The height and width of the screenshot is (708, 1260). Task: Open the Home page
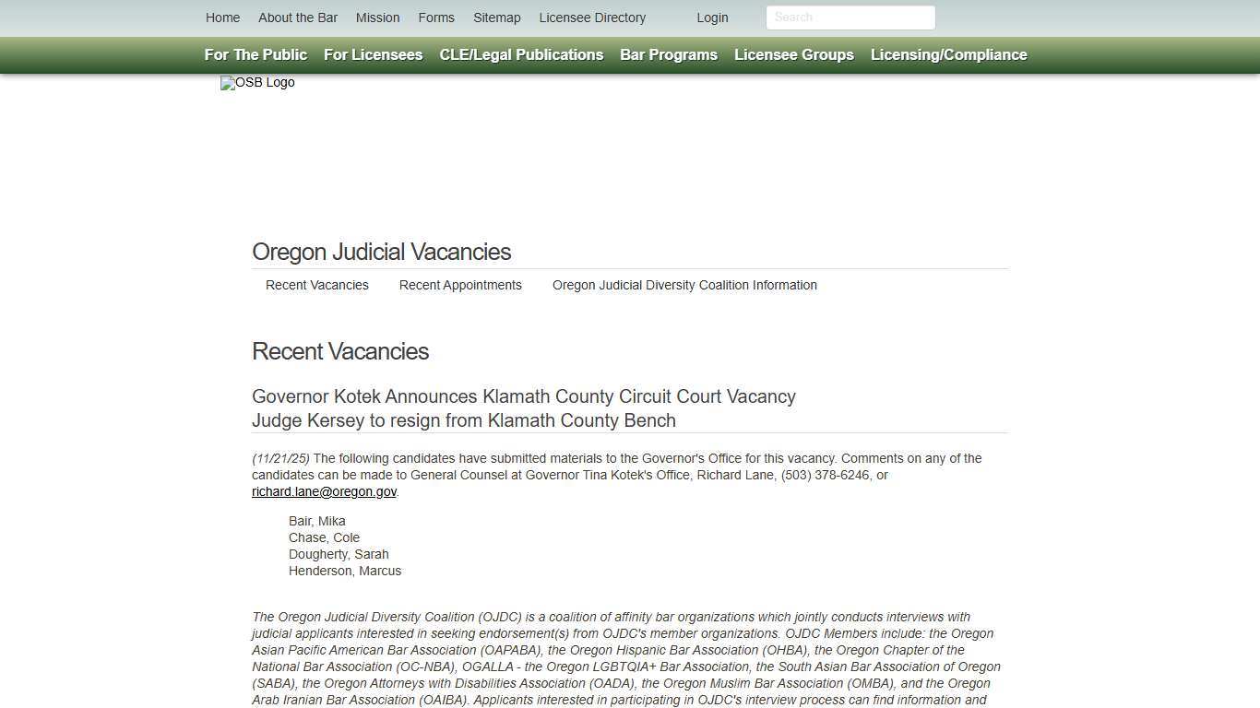pos(222,18)
